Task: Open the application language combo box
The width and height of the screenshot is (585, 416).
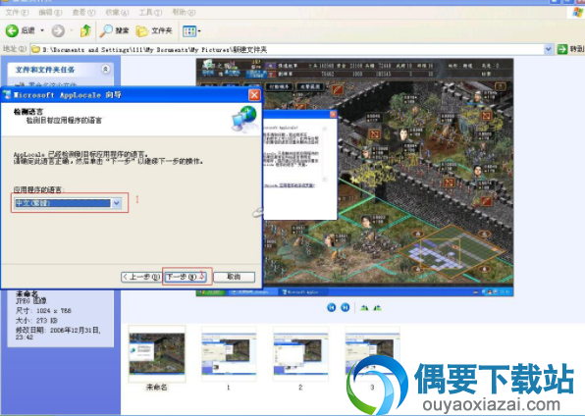Action: pos(69,203)
